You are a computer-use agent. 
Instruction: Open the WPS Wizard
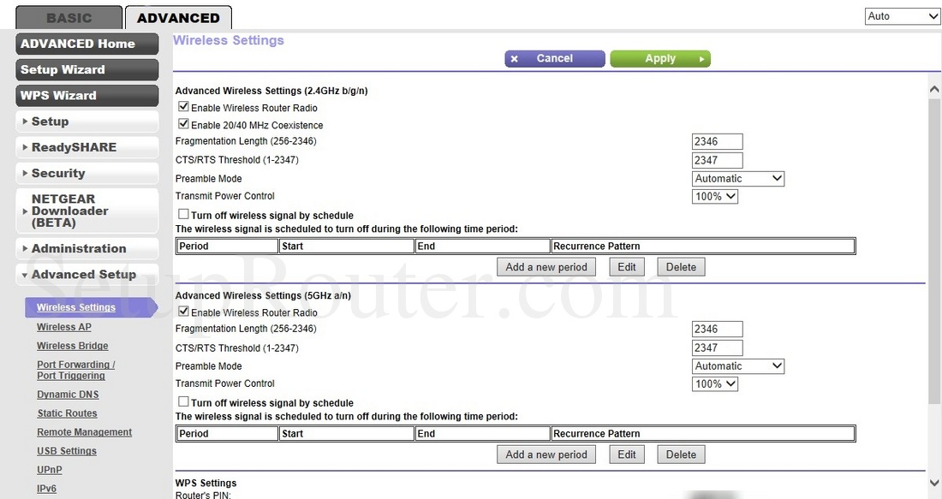point(86,96)
